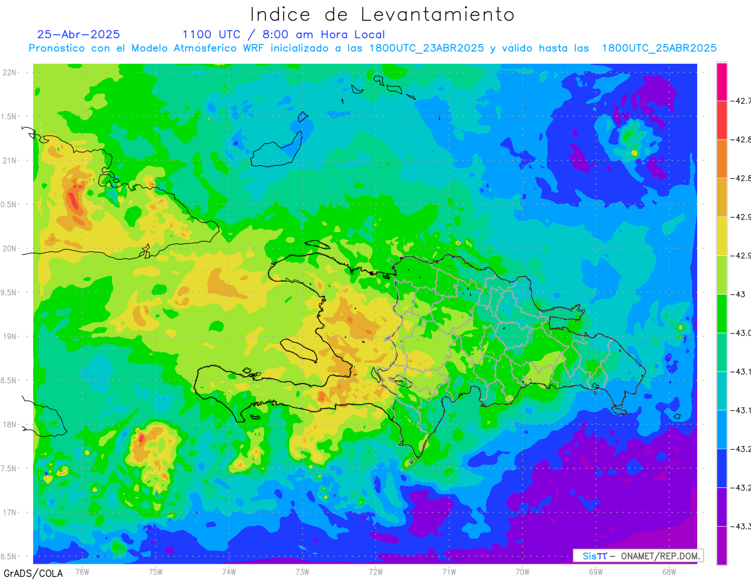Click the '76W' longitude label
The height and width of the screenshot is (580, 751).
82,572
